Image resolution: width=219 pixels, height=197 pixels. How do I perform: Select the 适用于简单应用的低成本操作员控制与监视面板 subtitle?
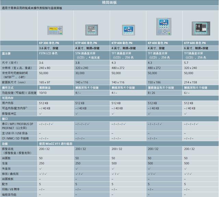[32, 8]
